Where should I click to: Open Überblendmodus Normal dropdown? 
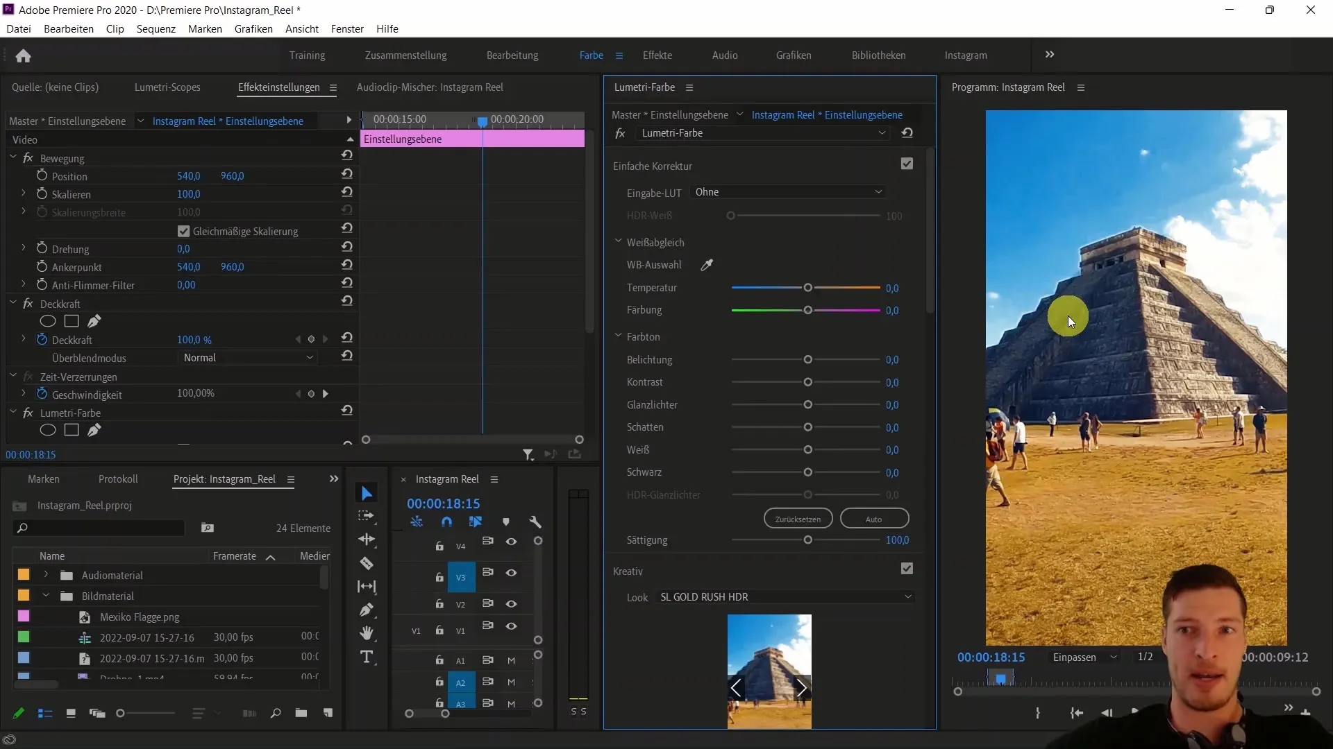tap(248, 358)
